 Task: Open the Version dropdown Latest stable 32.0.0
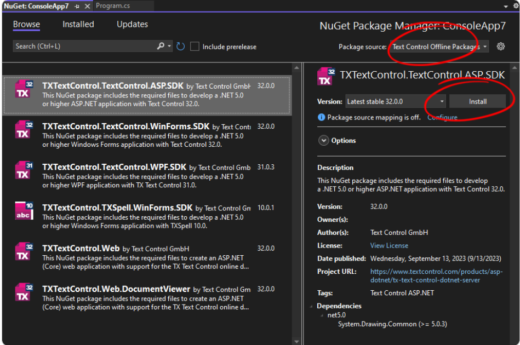pos(395,101)
